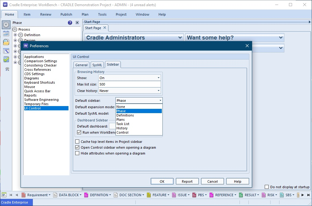Viewport: 312px width, 206px height.
Task: Click OK in Preferences dialog
Action: 162,181
